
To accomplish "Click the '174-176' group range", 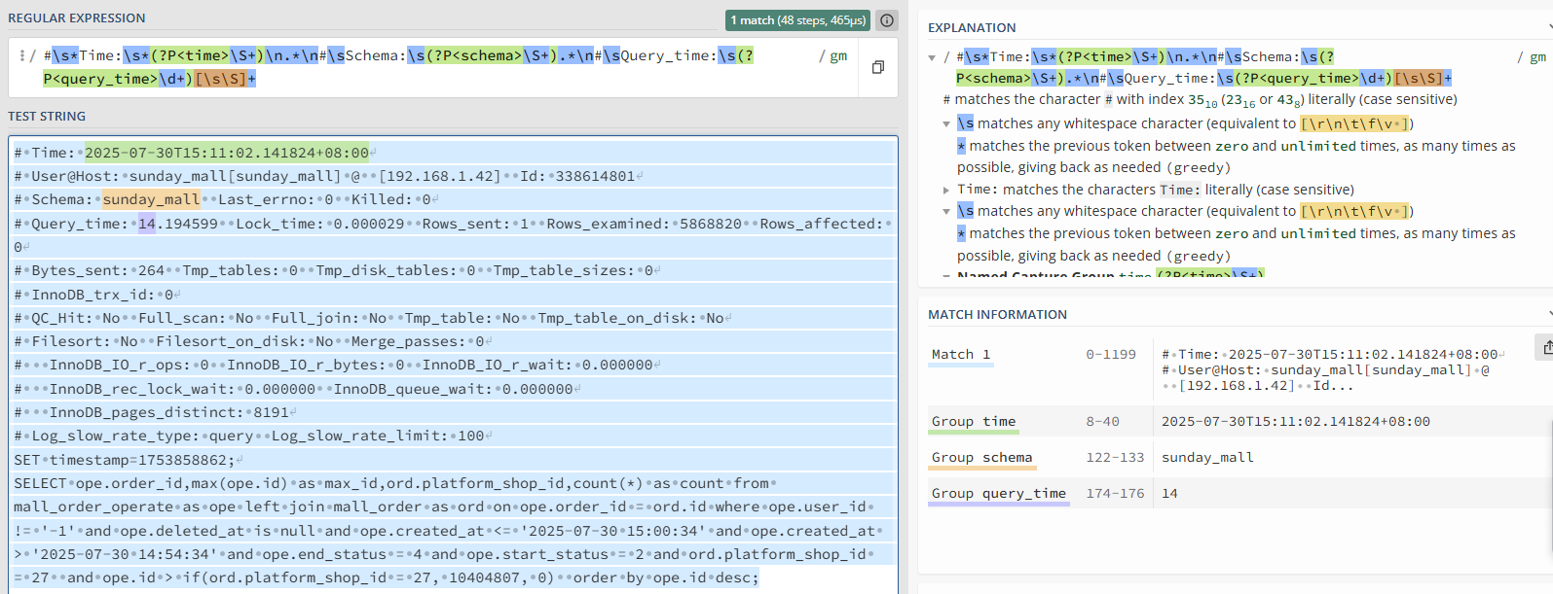I will (x=1116, y=494).
